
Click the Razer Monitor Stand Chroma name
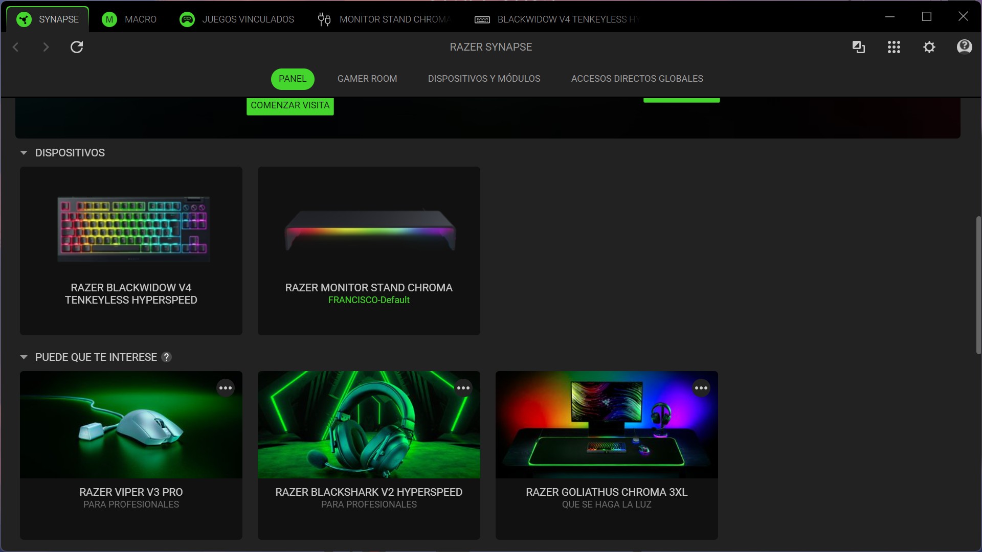(x=369, y=288)
